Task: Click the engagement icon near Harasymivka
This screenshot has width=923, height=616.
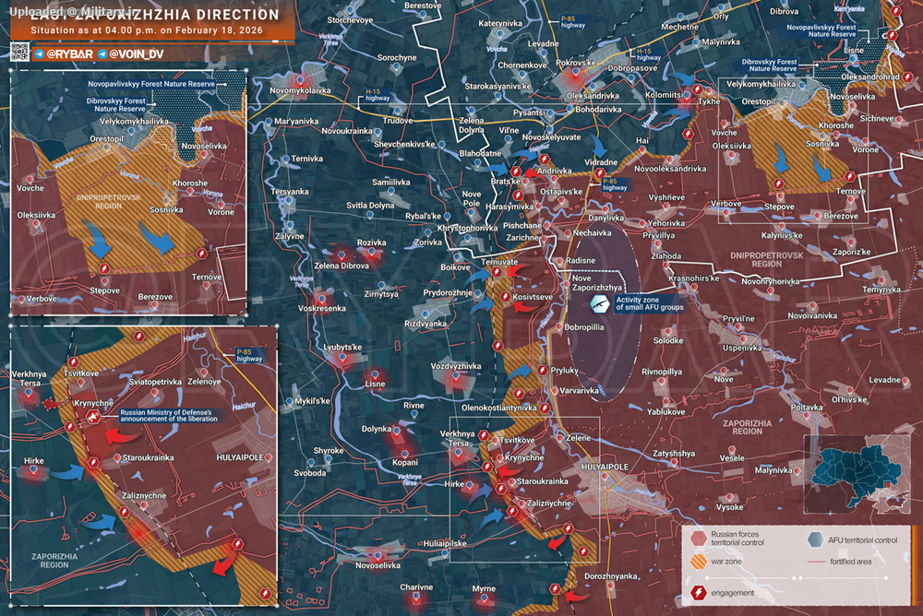Action: (x=518, y=195)
